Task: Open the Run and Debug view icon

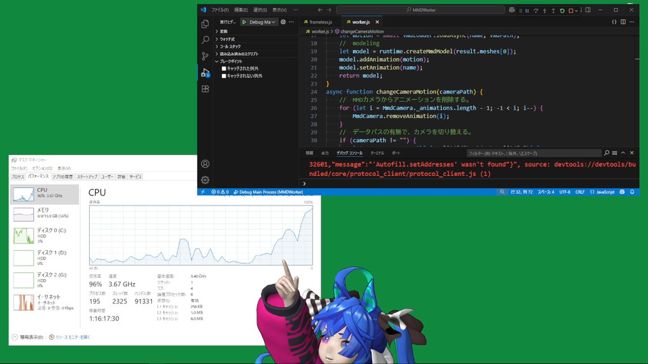Action: (205, 73)
